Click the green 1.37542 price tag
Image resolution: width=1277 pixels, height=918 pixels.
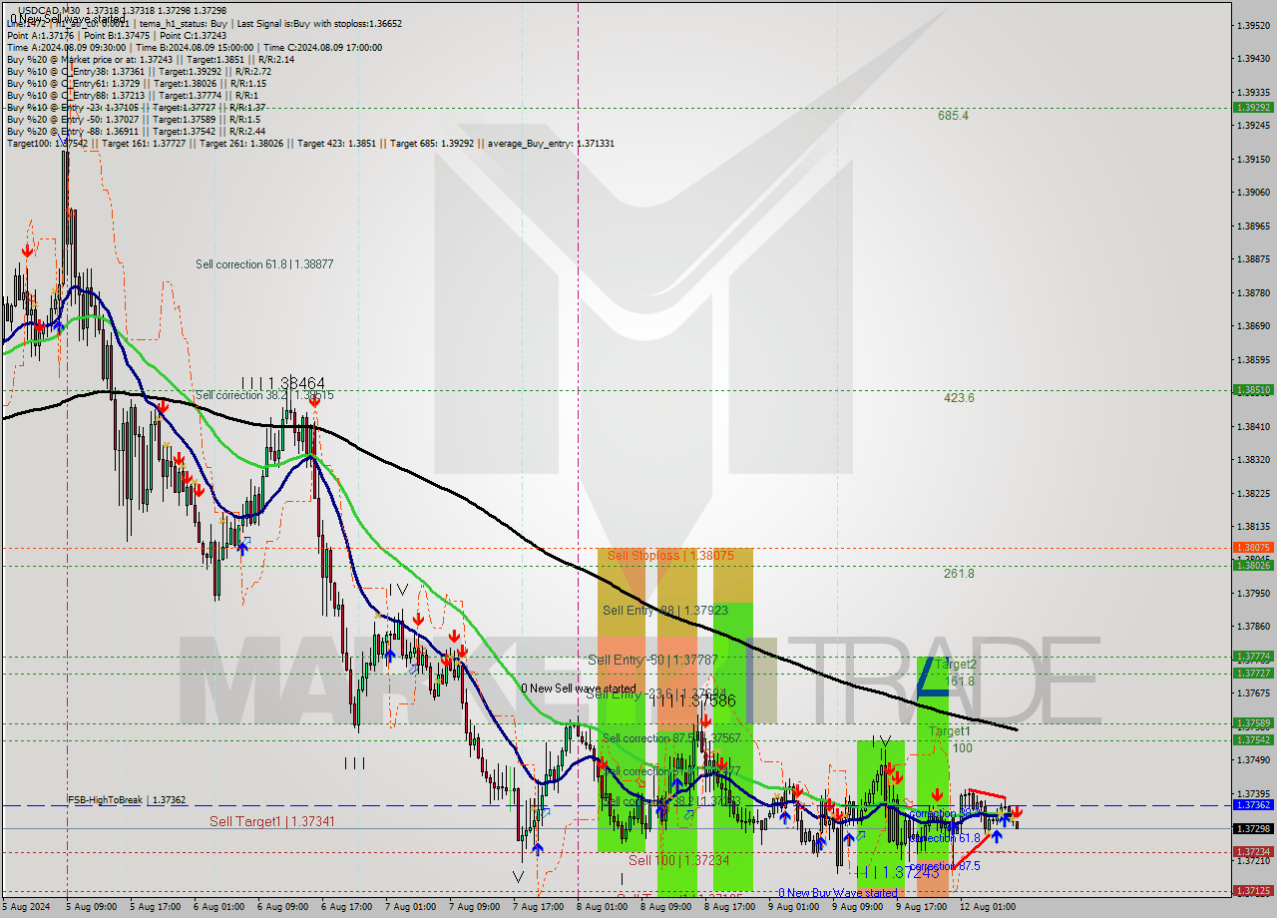coord(1252,739)
